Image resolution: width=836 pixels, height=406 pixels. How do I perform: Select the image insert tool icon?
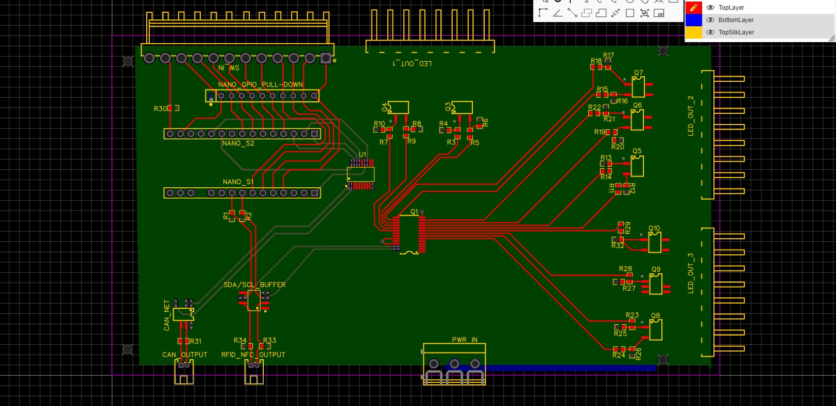click(659, 13)
